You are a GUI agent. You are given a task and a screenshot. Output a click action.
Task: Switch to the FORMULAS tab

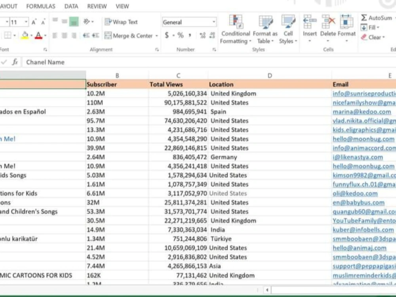[x=41, y=6]
